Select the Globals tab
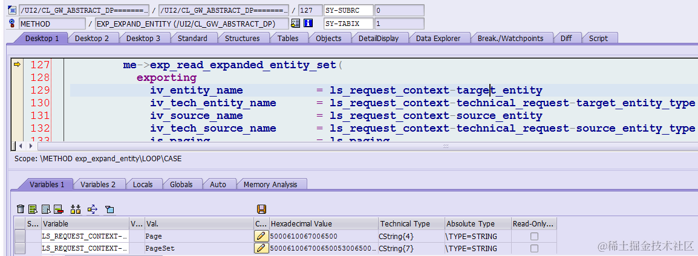 click(x=181, y=184)
